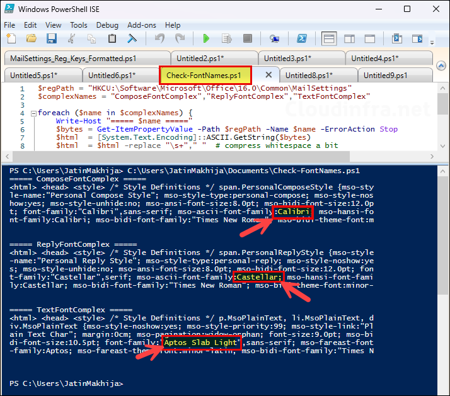Open the Debug menu
450x396 pixels.
click(x=107, y=25)
